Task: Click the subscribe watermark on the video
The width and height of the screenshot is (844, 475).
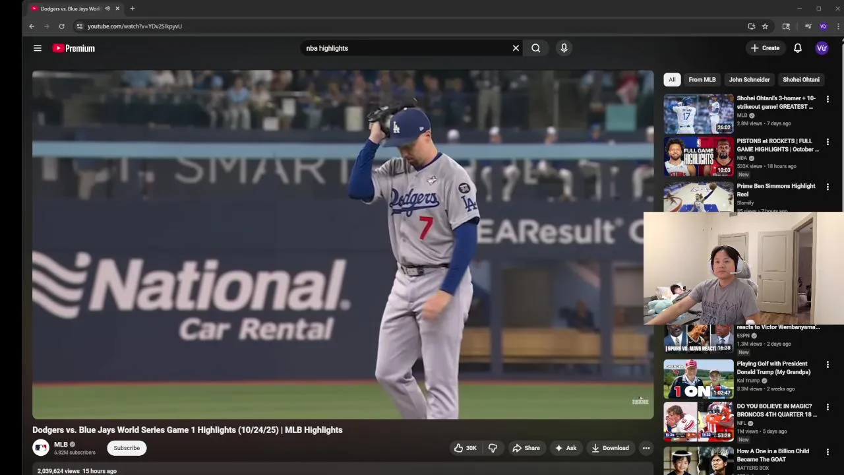Action: [640, 401]
